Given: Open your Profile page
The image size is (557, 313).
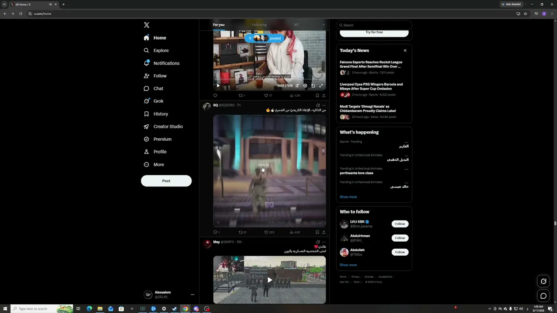Looking at the screenshot, I should 155,152.
